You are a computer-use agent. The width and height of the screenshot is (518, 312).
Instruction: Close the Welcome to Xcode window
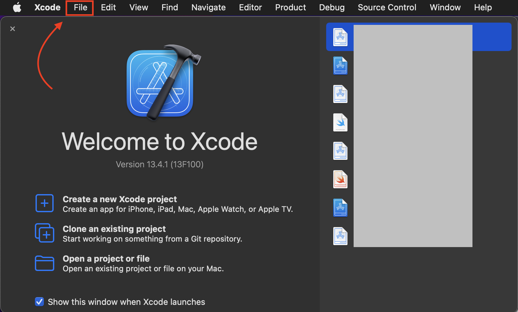point(13,29)
